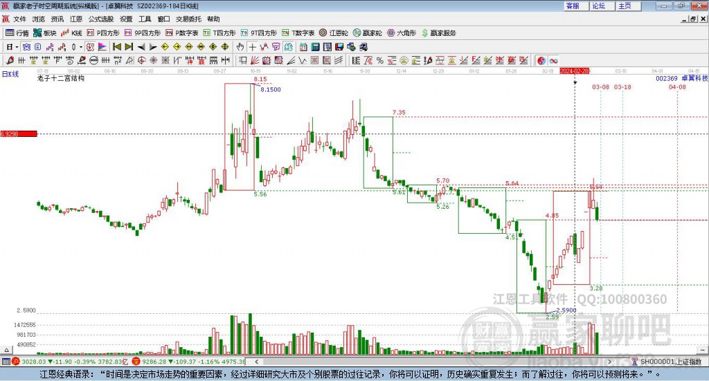
Task: Open the calendar icon in toolbar
Action: click(303, 47)
